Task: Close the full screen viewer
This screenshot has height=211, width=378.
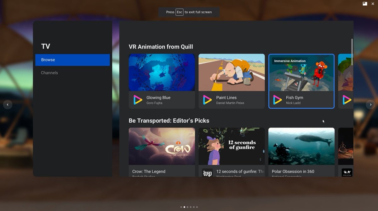Action: tap(373, 3)
